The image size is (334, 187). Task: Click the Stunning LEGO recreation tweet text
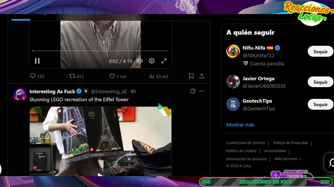coord(79,99)
